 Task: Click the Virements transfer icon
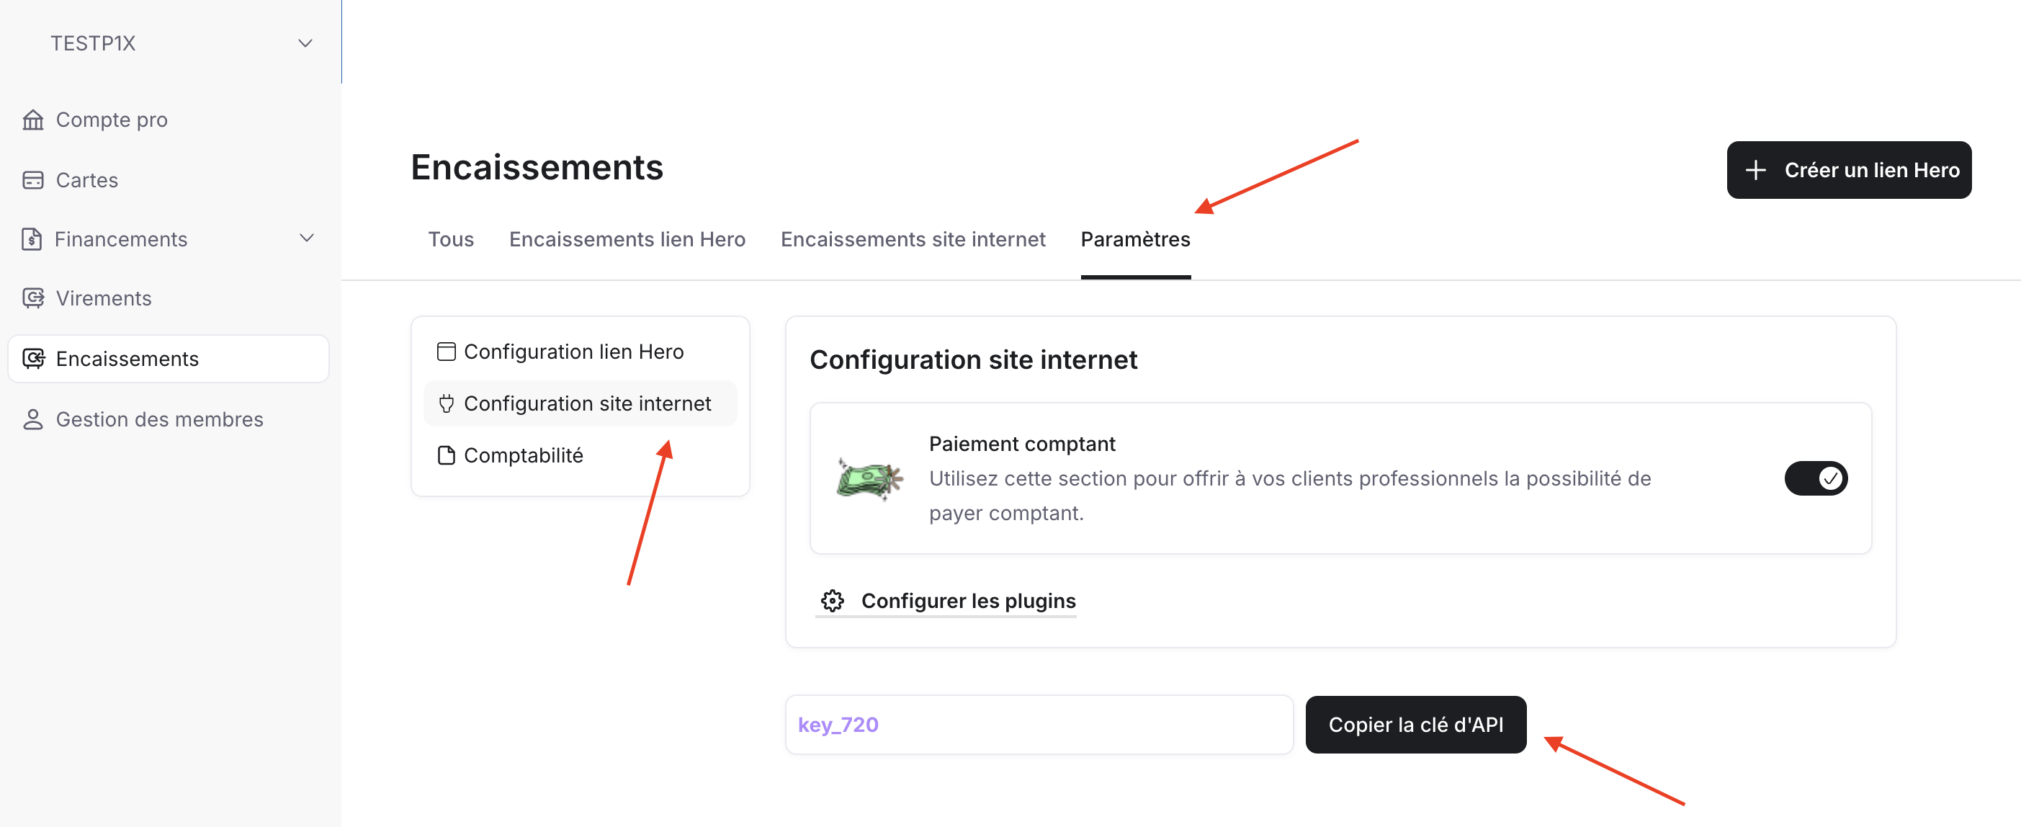[x=33, y=298]
